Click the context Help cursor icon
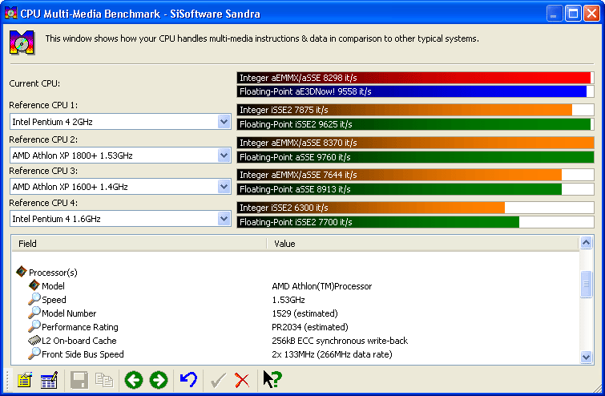Screen dimensions: 605x396 [x=272, y=379]
